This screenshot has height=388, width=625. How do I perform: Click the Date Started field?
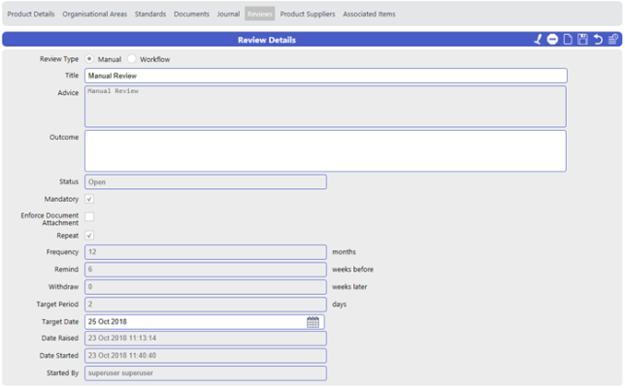pyautogui.click(x=206, y=356)
